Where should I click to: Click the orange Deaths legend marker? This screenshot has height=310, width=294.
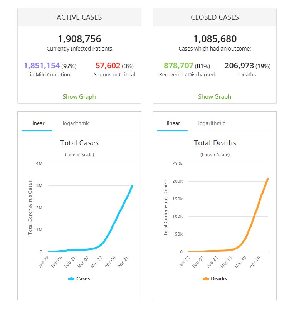(x=205, y=278)
